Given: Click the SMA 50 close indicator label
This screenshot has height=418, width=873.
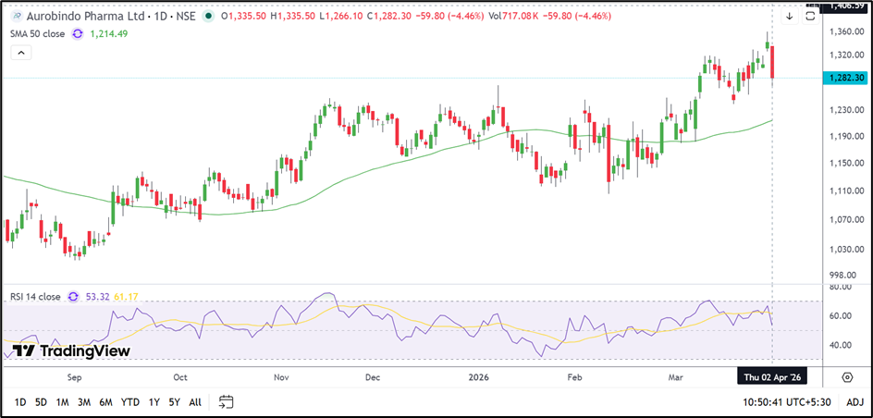Looking at the screenshot, I should (x=37, y=33).
